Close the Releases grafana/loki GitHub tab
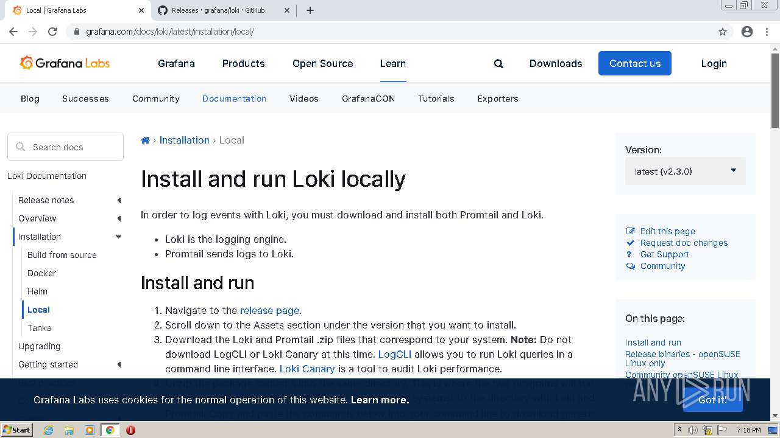780x438 pixels. tap(288, 10)
